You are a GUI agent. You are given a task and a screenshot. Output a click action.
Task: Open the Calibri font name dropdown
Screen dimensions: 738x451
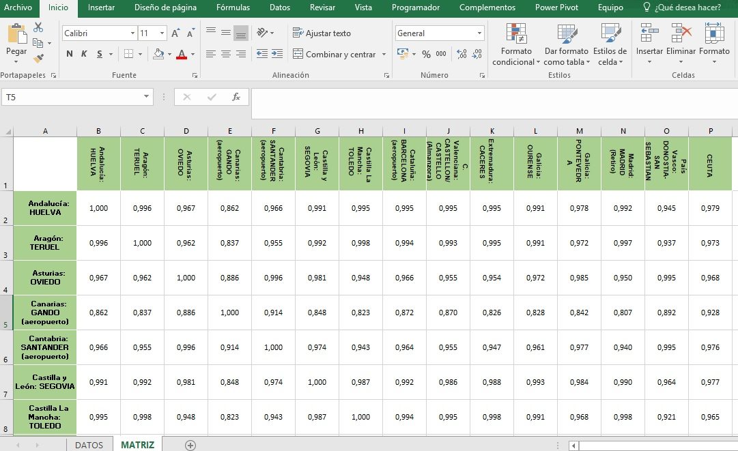point(132,33)
